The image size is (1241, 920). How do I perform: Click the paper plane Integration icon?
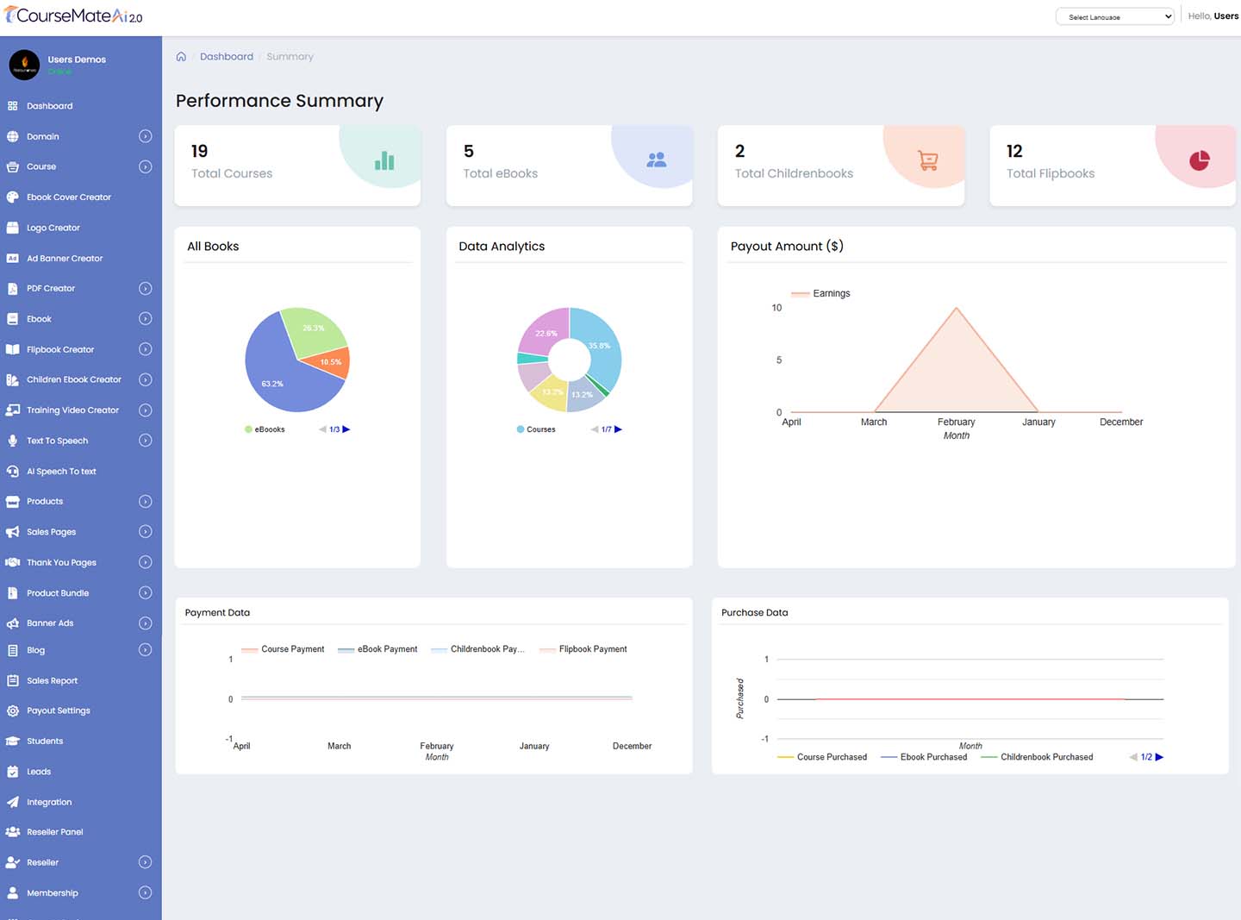pos(12,802)
